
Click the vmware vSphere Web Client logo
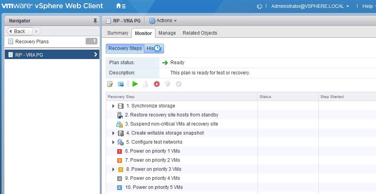[52, 6]
